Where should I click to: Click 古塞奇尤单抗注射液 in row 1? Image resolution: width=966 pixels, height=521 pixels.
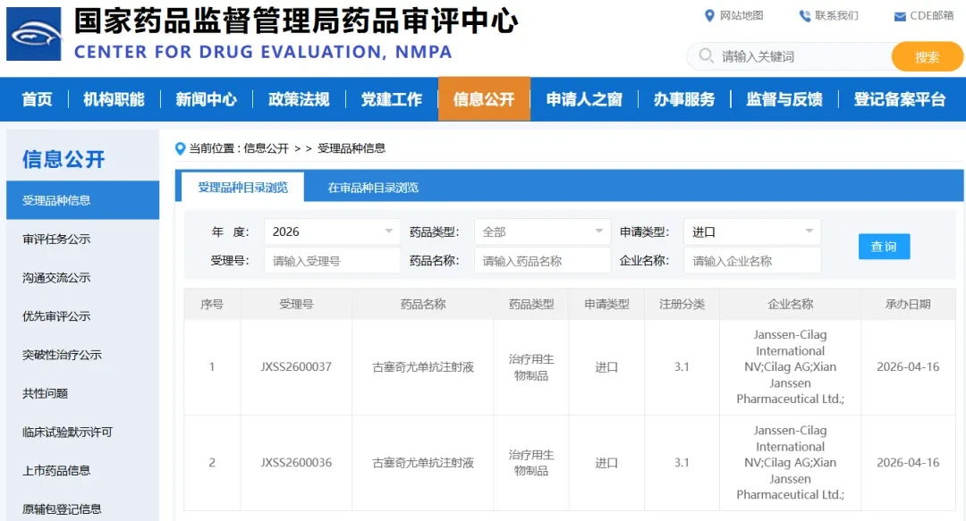tap(423, 367)
